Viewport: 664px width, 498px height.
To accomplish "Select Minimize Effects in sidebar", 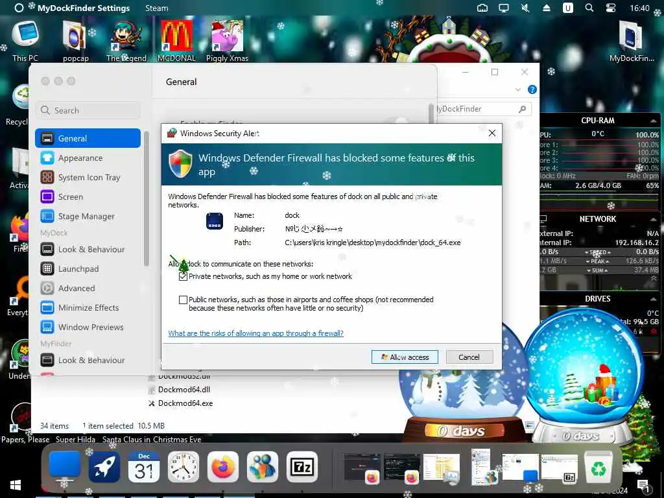I will pyautogui.click(x=88, y=308).
